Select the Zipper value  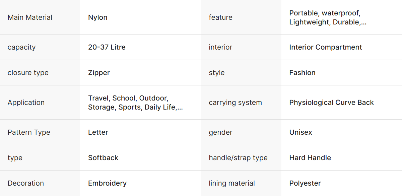click(99, 73)
